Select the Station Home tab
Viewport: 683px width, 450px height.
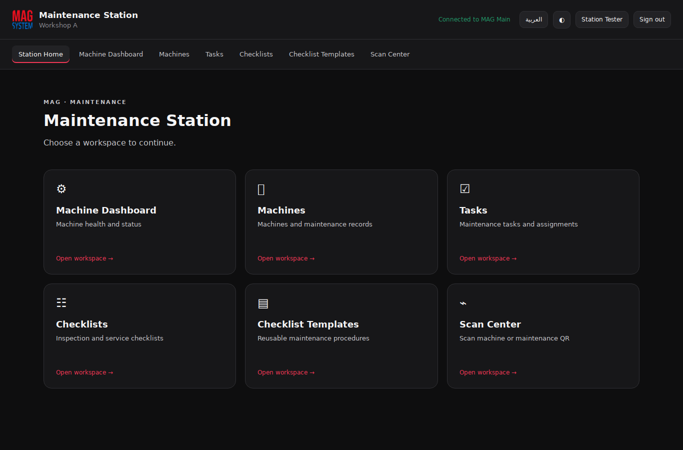40,54
